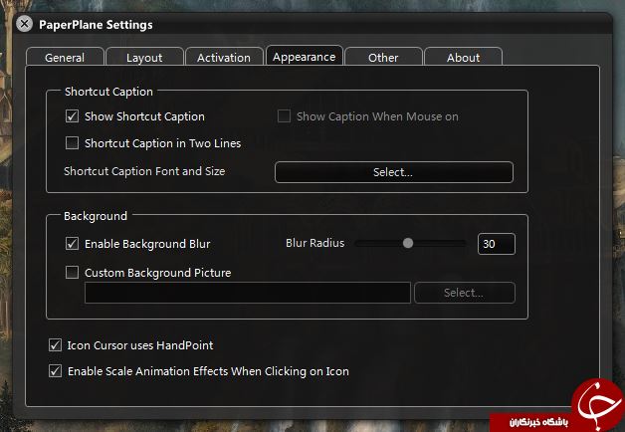Screen dimensions: 625x432
Task: Click the Blur Radius value field showing 30
Action: point(497,244)
